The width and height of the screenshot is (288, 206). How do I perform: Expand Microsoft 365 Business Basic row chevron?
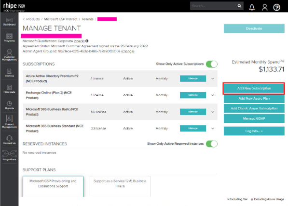click(x=213, y=112)
